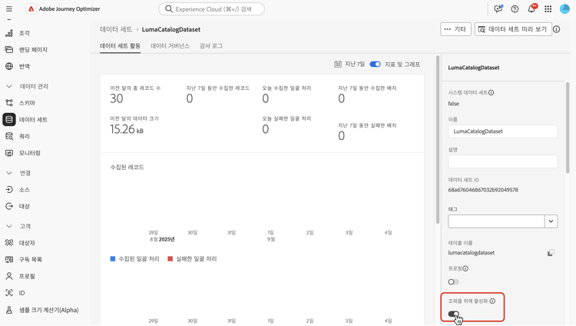Open 샘플 크기 계산기(Alpha) in sidebar

[x=48, y=310]
